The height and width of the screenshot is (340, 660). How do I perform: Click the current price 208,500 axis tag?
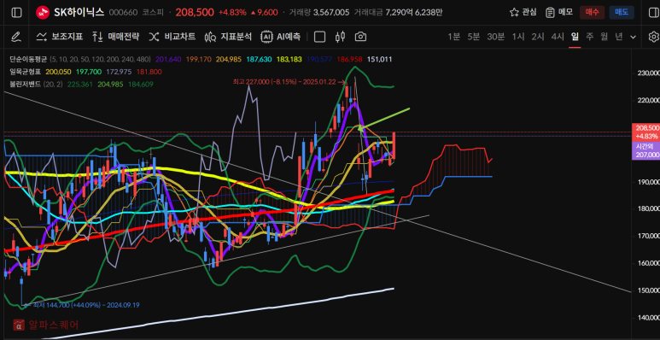pos(645,132)
